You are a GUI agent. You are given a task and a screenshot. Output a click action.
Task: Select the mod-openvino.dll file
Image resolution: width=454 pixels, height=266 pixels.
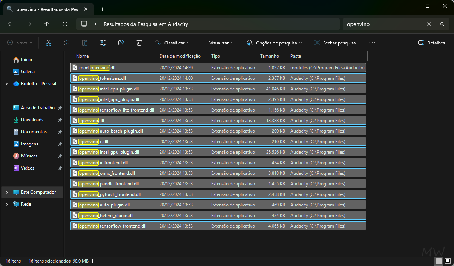click(97, 68)
